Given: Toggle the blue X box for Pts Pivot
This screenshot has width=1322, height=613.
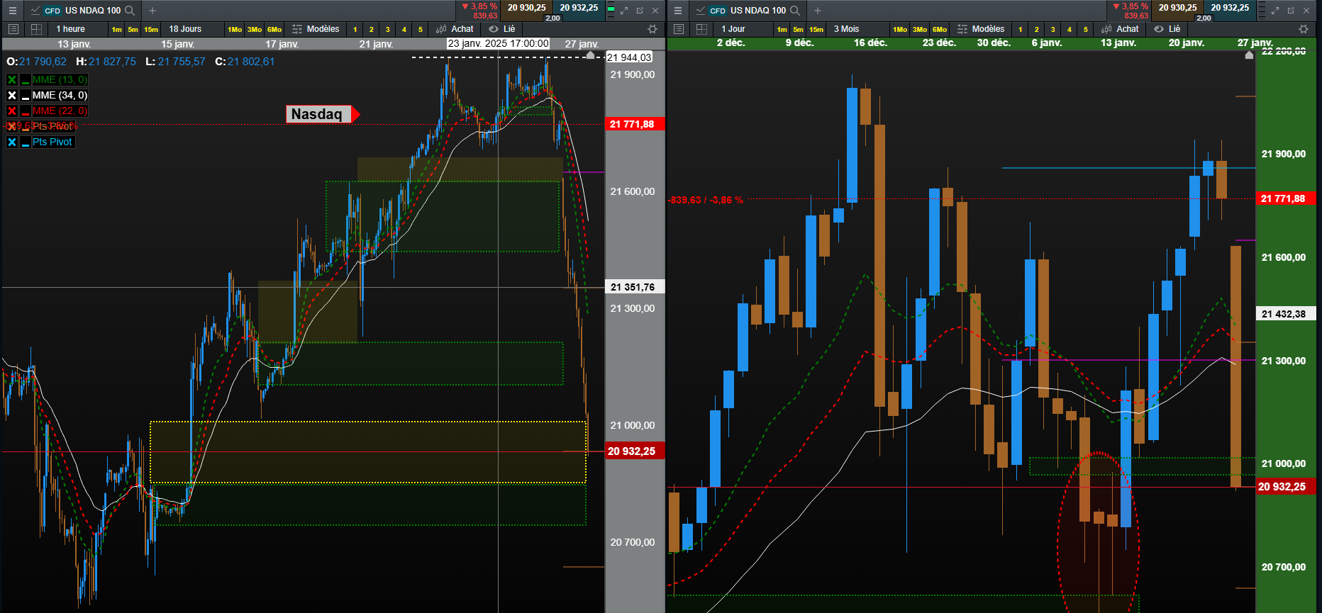Looking at the screenshot, I should coord(12,142).
